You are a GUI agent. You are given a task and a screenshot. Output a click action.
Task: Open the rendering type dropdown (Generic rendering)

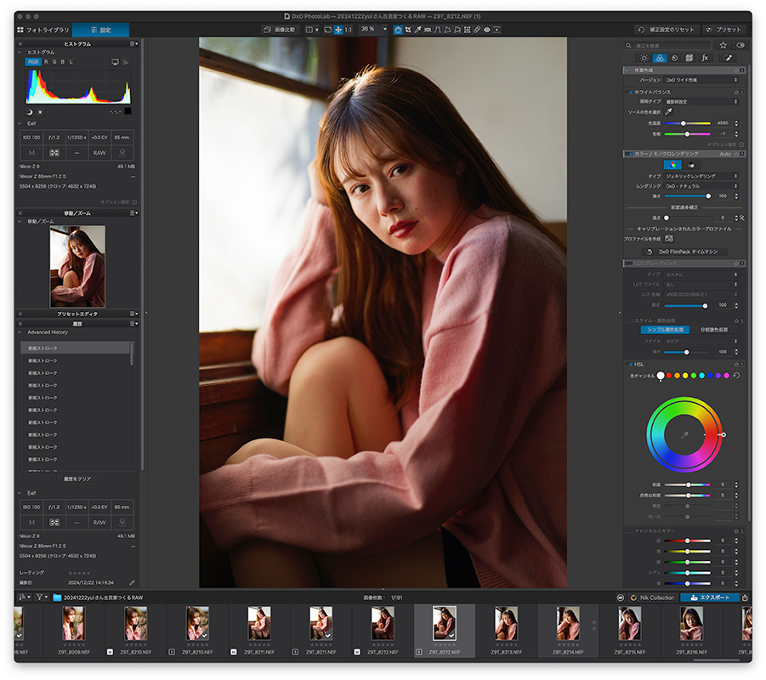701,176
